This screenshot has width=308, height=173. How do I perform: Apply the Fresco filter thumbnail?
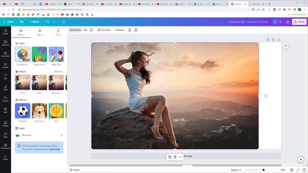click(x=39, y=82)
